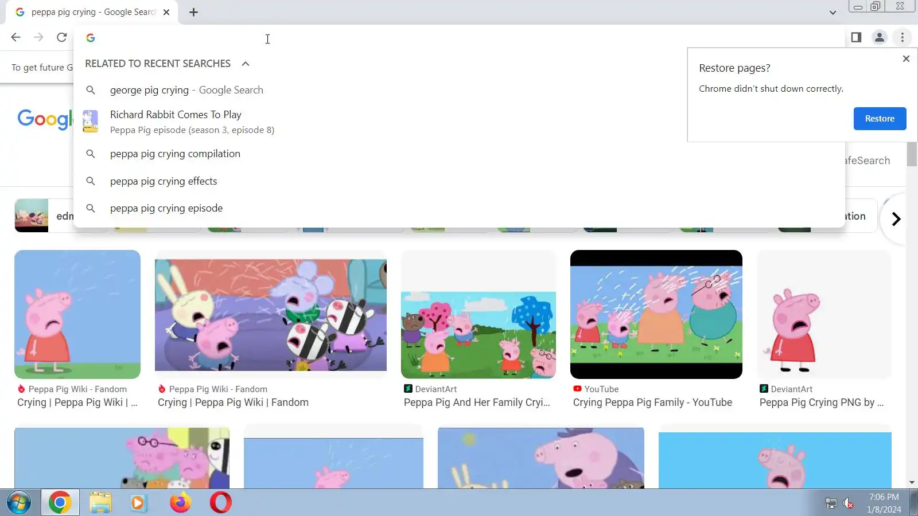This screenshot has height=516, width=918.
Task: Toggle the browser side panel
Action: click(x=856, y=37)
